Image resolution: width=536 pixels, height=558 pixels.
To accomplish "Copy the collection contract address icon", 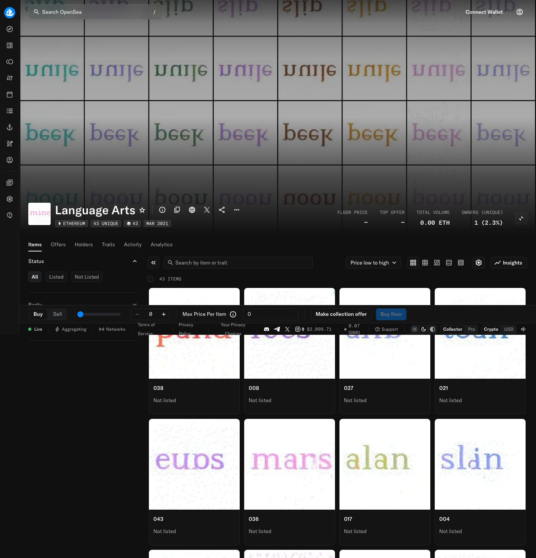I will (177, 210).
